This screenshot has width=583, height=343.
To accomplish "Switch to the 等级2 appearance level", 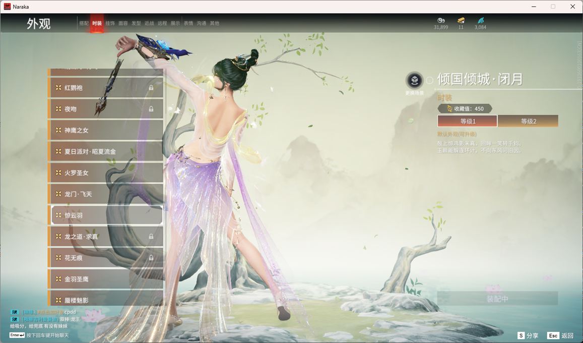I will coord(528,121).
